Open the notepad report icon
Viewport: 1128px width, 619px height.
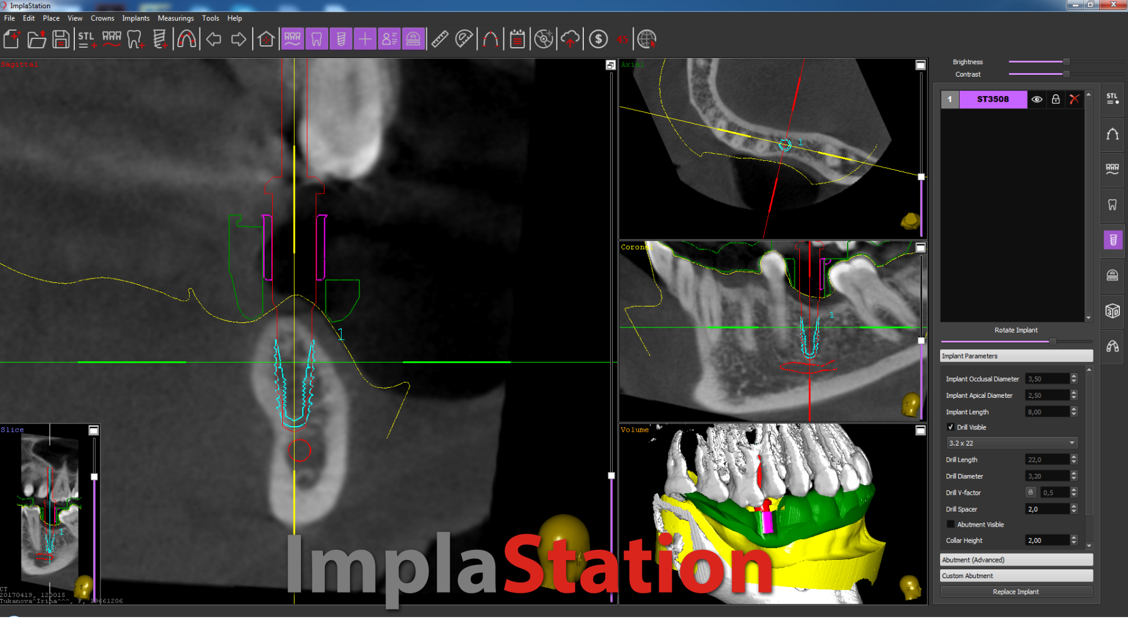[x=517, y=40]
